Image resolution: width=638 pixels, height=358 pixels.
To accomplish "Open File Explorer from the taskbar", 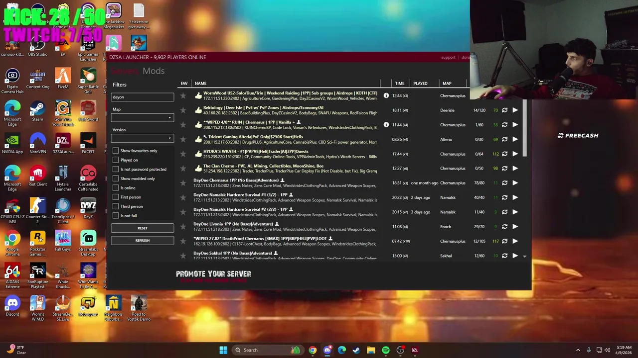I will coord(371,350).
